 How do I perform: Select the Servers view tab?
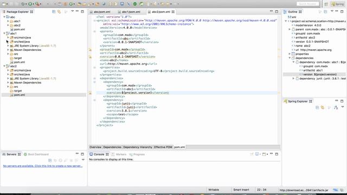pos(11,154)
